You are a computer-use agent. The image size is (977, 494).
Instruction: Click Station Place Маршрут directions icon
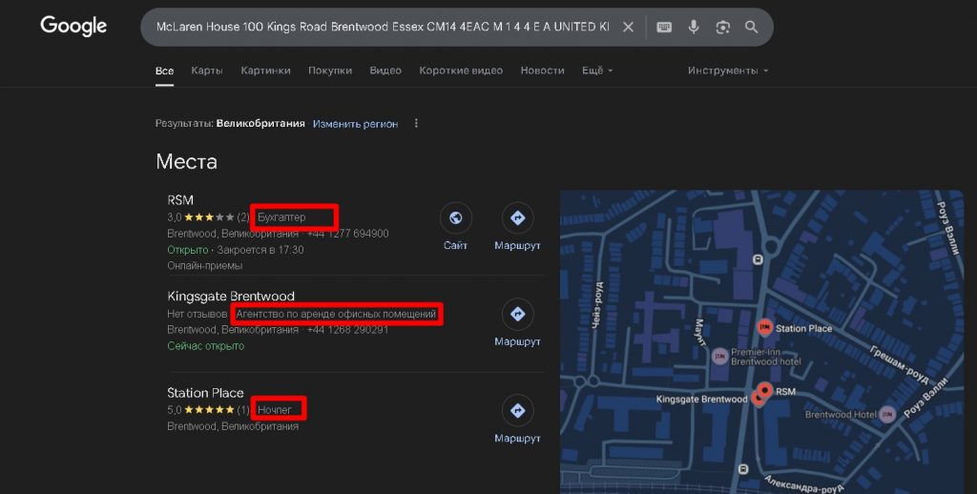point(518,410)
